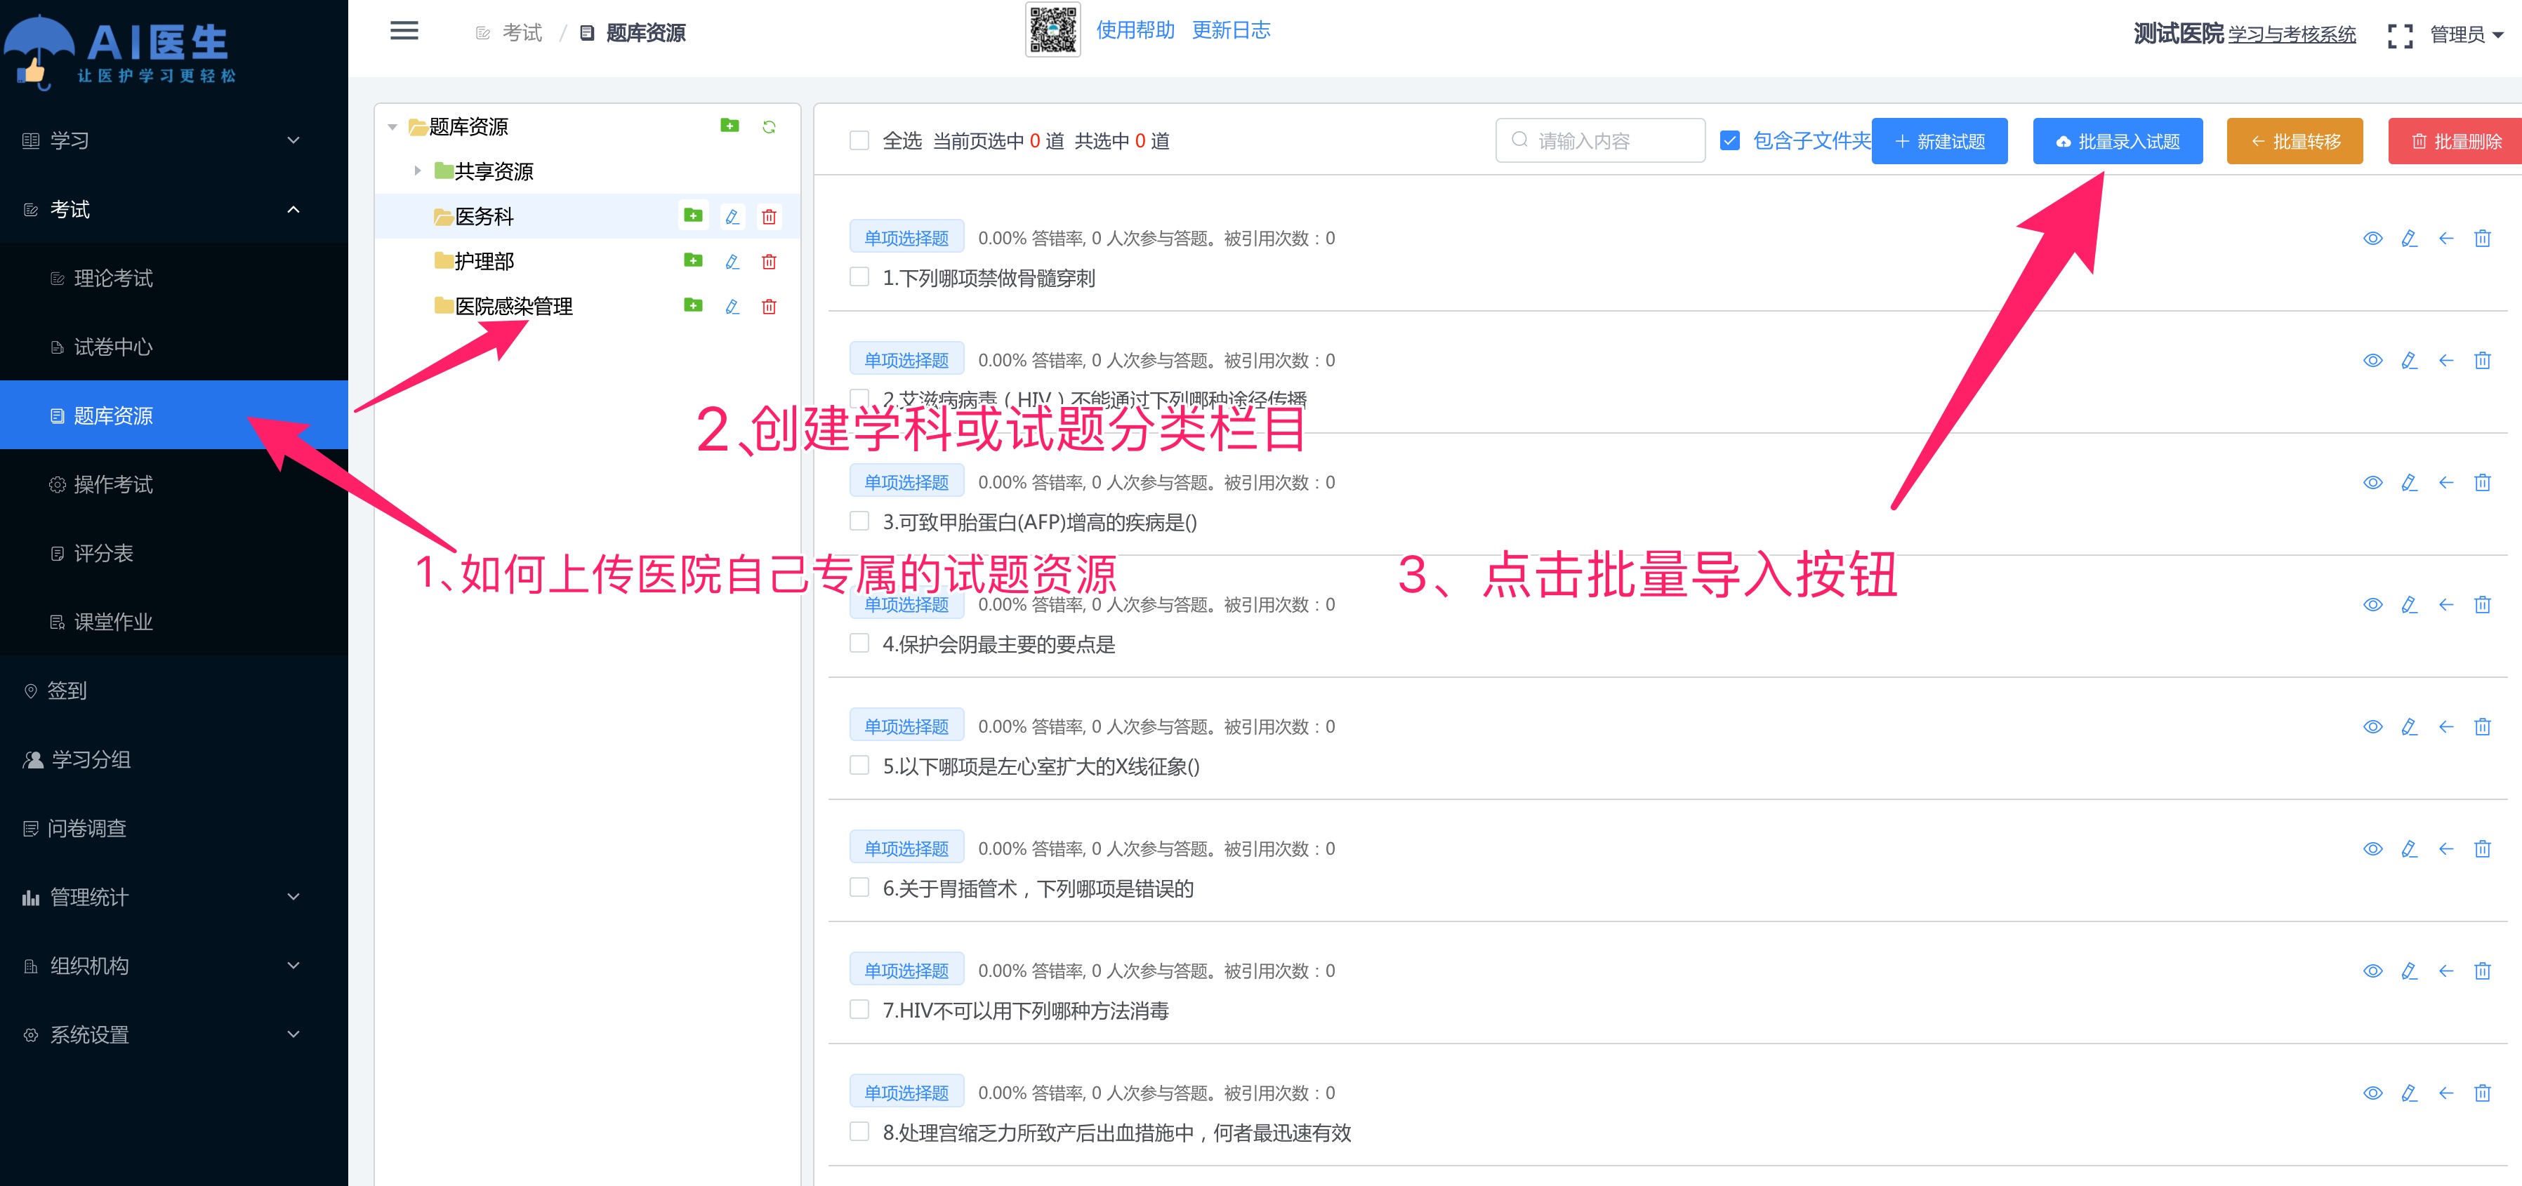Click the 批量删除 button
2522x1186 pixels.
click(2455, 141)
